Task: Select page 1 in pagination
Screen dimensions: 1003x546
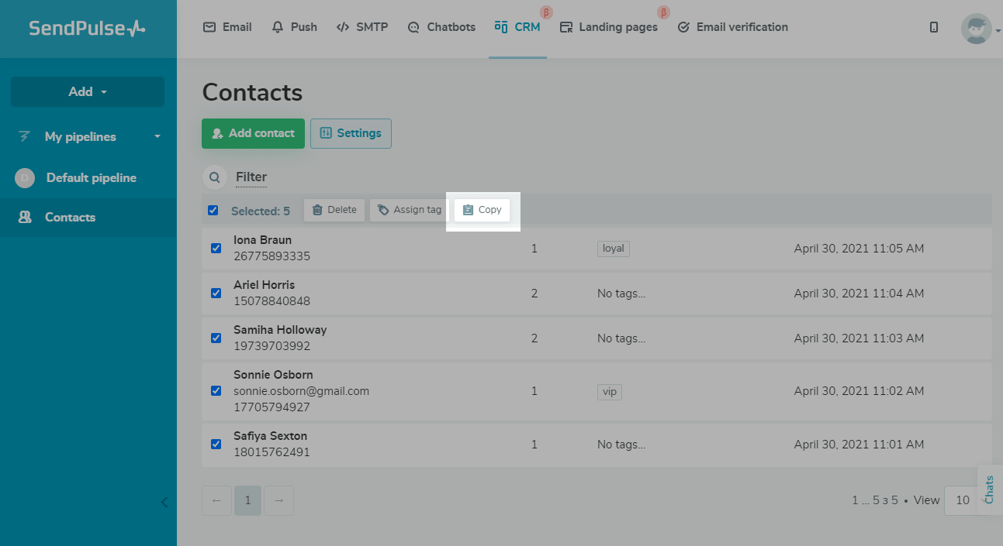Action: coord(247,500)
